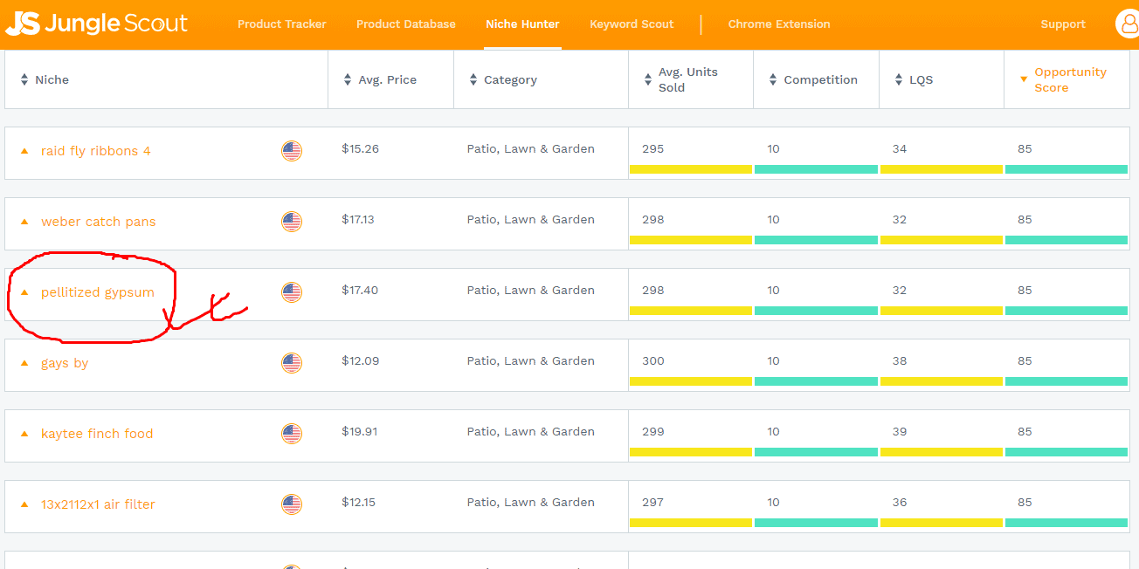Screen dimensions: 1139x569
Task: Select price $17.13 cell
Action: pos(358,220)
